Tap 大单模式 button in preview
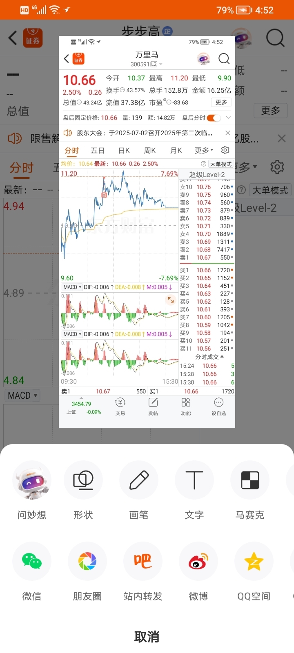The image size is (294, 653). tap(221, 164)
